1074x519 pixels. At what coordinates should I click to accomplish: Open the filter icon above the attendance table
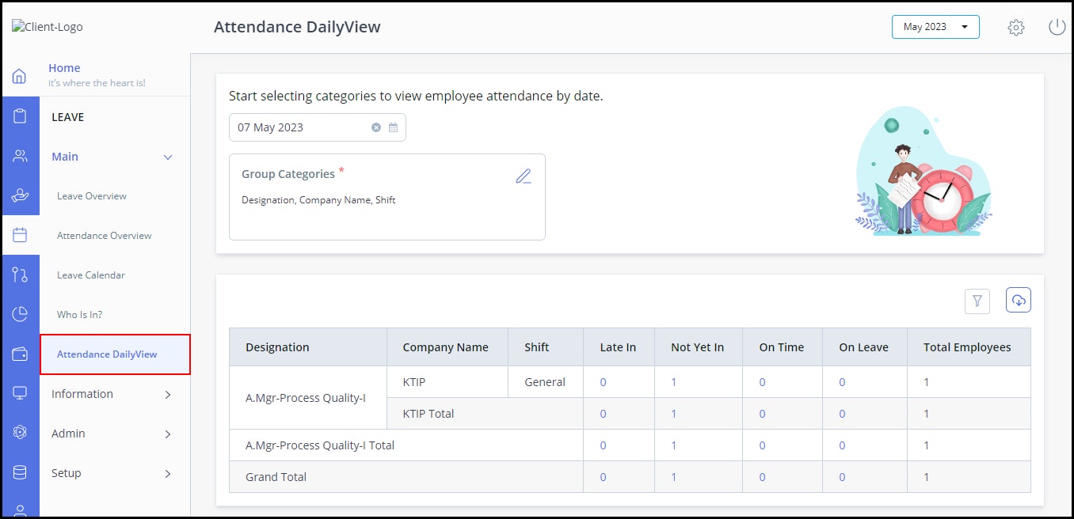977,301
